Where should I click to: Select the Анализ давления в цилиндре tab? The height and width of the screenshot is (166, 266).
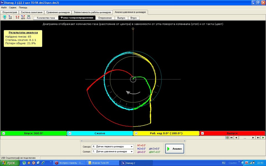point(130,12)
